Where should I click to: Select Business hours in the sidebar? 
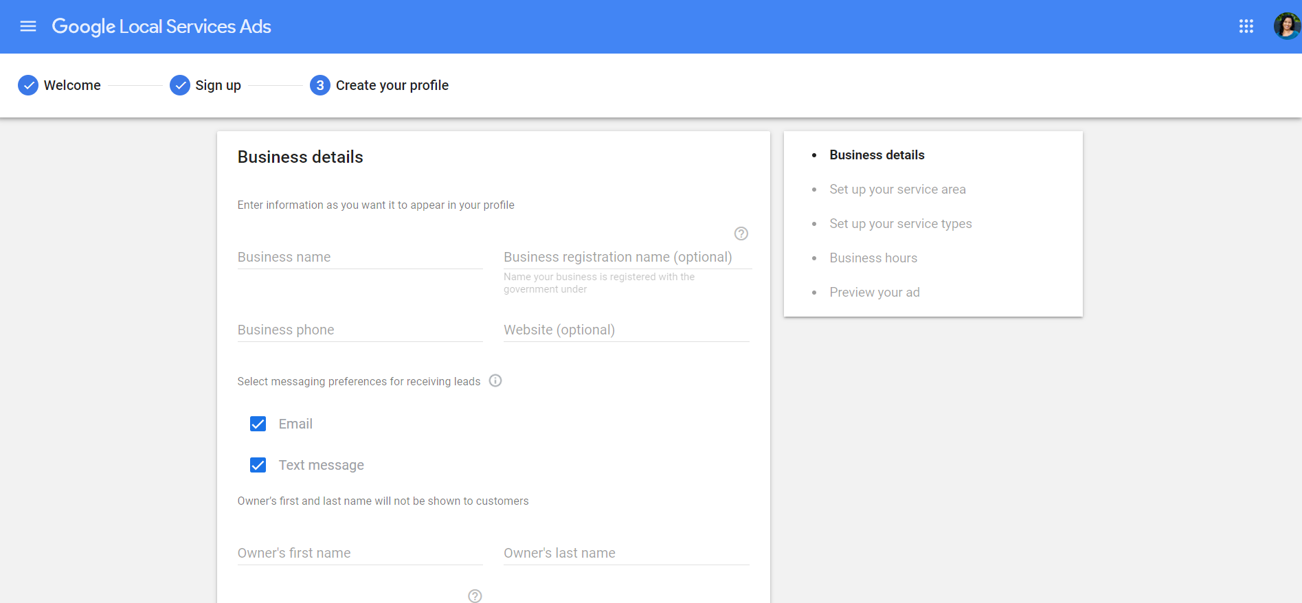[873, 258]
